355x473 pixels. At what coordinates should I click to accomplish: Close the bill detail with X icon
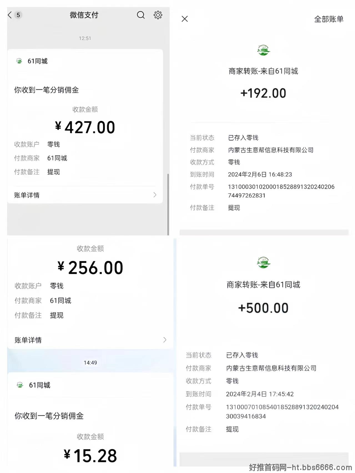[x=185, y=19]
